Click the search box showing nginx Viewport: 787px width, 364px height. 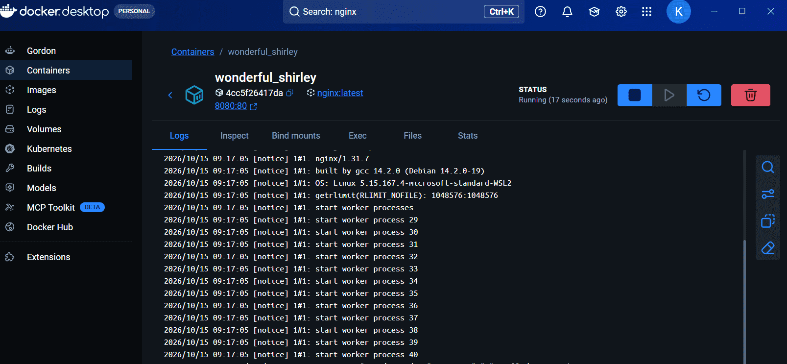[404, 12]
